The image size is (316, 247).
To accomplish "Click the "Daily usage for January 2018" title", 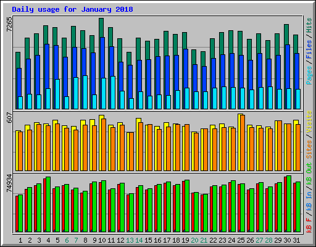I will (72, 9).
